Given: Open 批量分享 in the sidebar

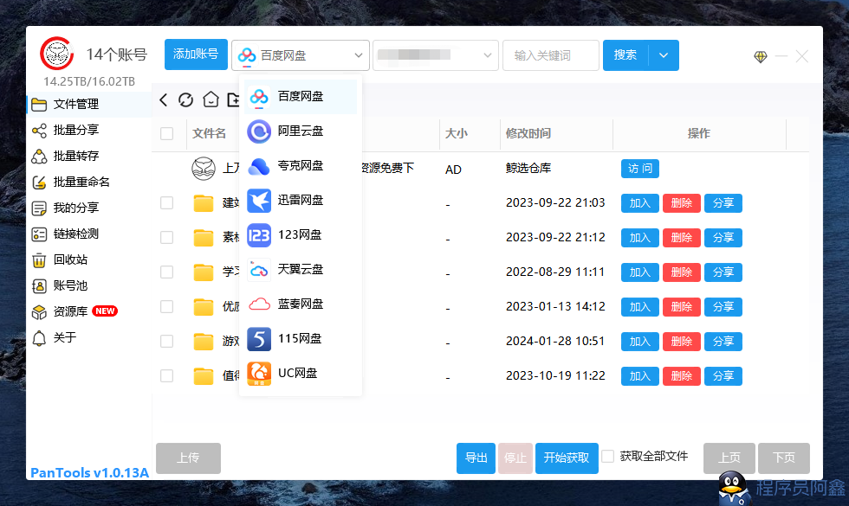Looking at the screenshot, I should (89, 131).
